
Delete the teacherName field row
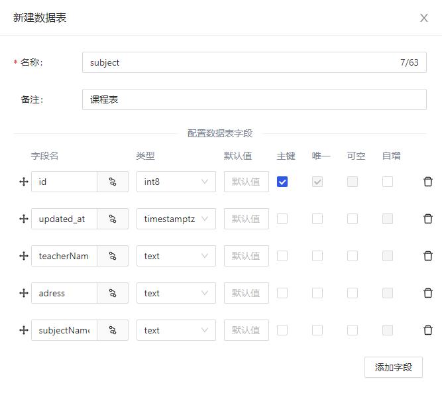pyautogui.click(x=428, y=256)
